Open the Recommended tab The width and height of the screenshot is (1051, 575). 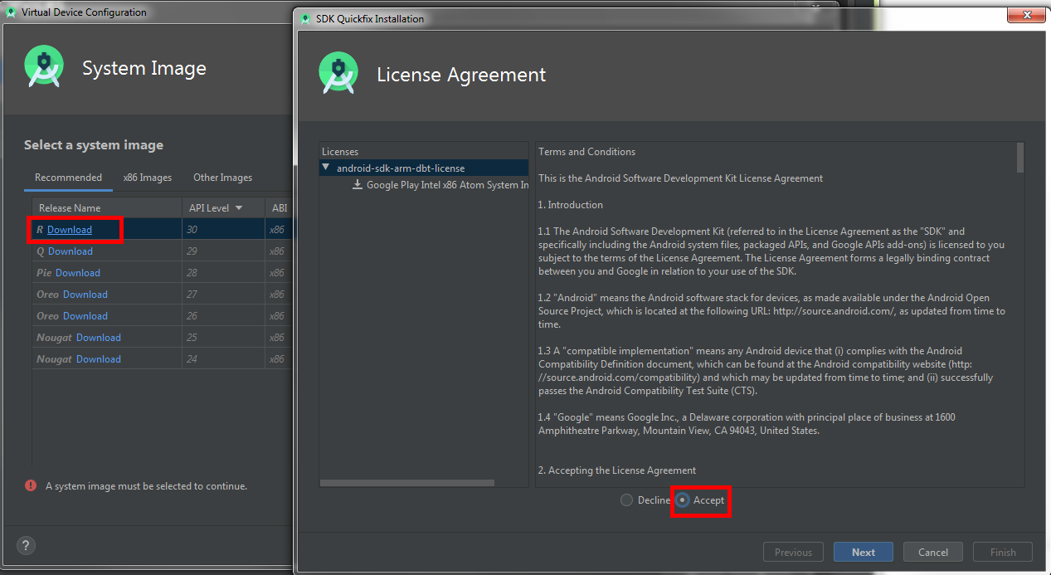pos(68,178)
